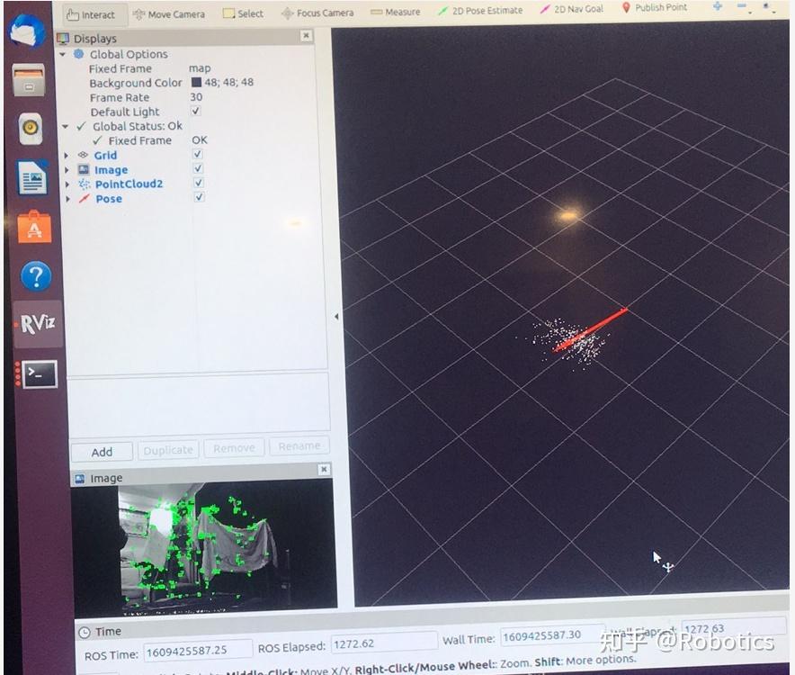The image size is (795, 675).
Task: Activate the Publish Point tool
Action: 654,7
